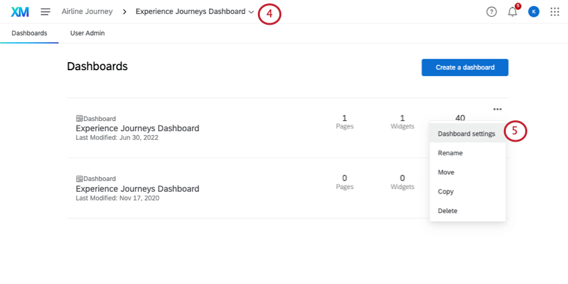This screenshot has height=284, width=568.
Task: Open the dashboard modified Nov 17, 2020
Action: tap(137, 188)
